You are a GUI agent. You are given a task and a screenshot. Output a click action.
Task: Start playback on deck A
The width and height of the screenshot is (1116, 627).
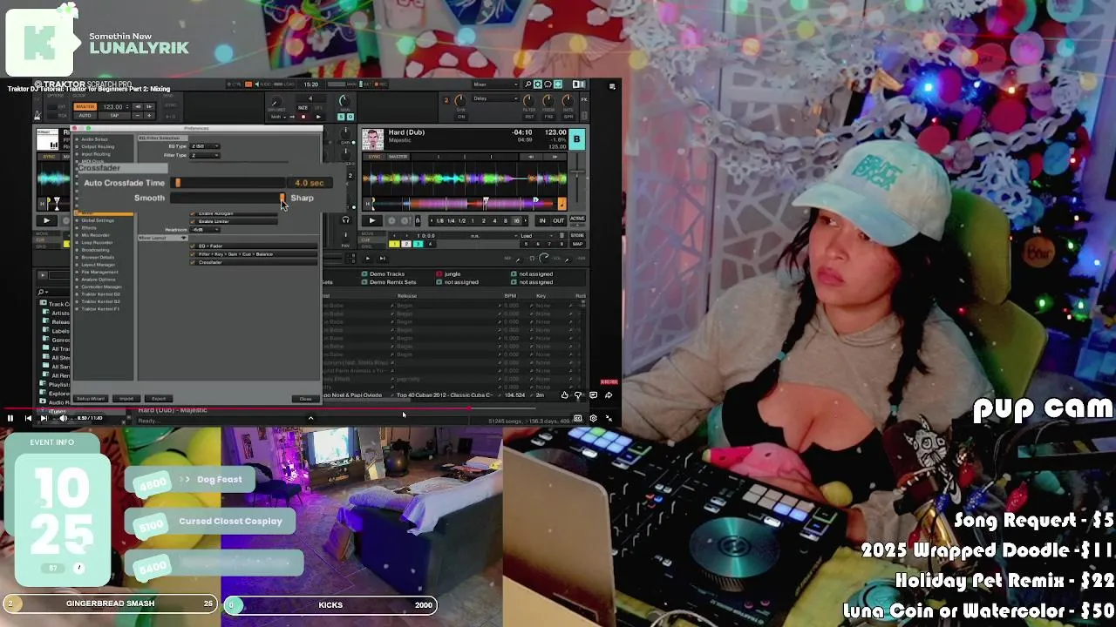(x=46, y=220)
